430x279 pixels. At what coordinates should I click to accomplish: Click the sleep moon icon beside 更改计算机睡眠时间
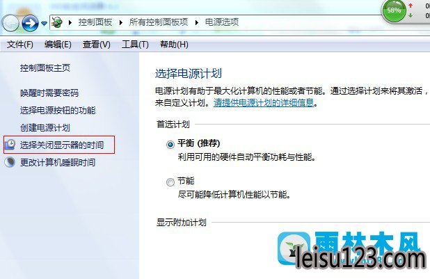10,162
